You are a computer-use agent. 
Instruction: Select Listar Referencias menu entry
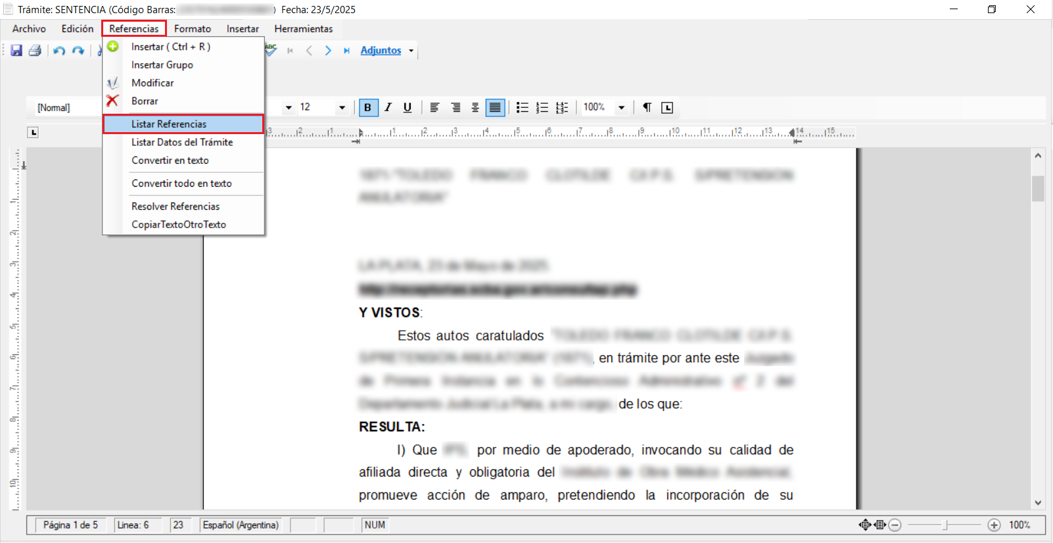coord(169,124)
